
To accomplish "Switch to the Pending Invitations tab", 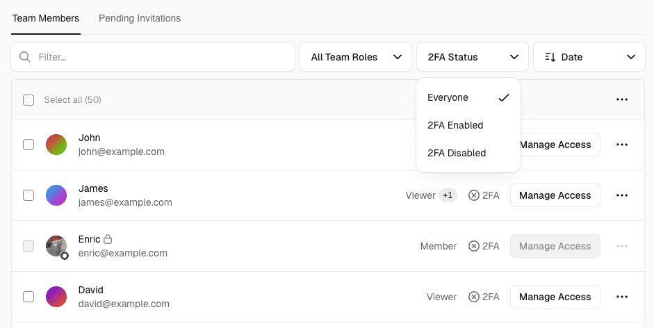I will click(x=140, y=18).
